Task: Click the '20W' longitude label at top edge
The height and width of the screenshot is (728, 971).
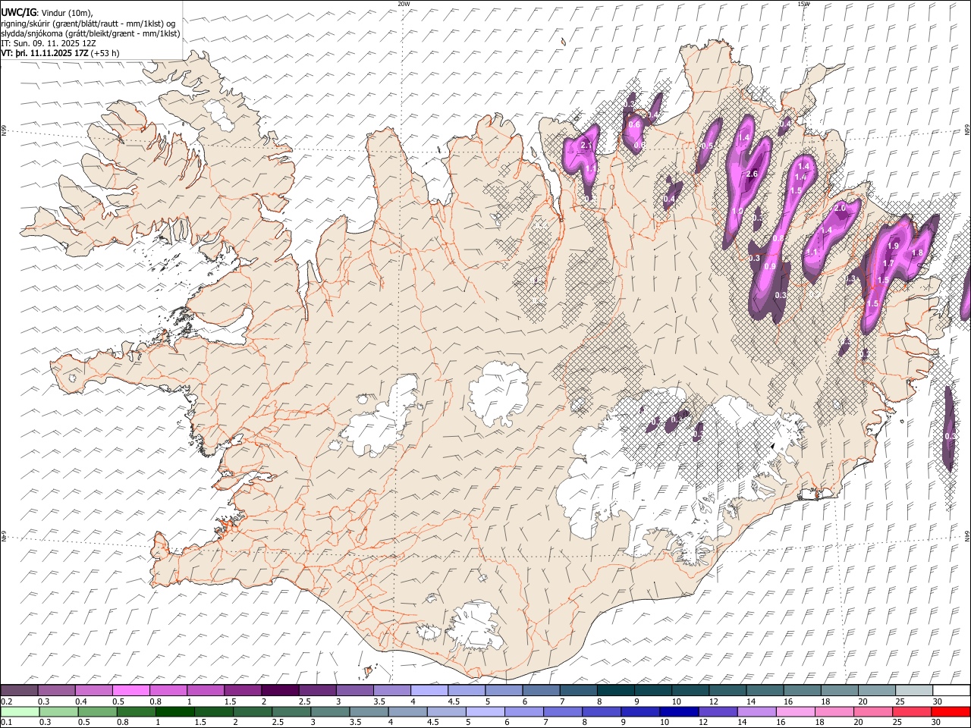Action: 404,4
